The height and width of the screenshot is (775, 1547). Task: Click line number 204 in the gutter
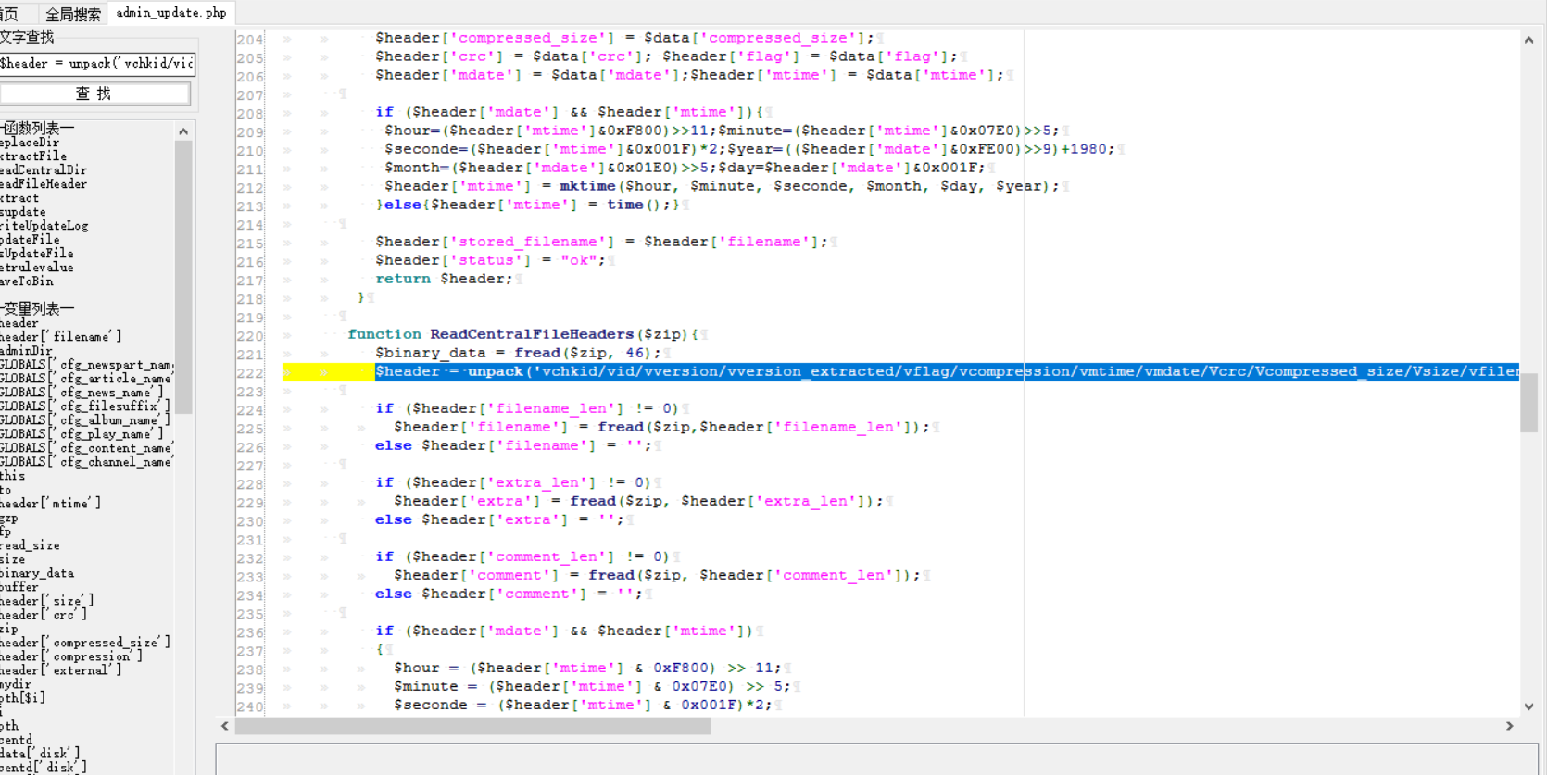pyautogui.click(x=250, y=40)
